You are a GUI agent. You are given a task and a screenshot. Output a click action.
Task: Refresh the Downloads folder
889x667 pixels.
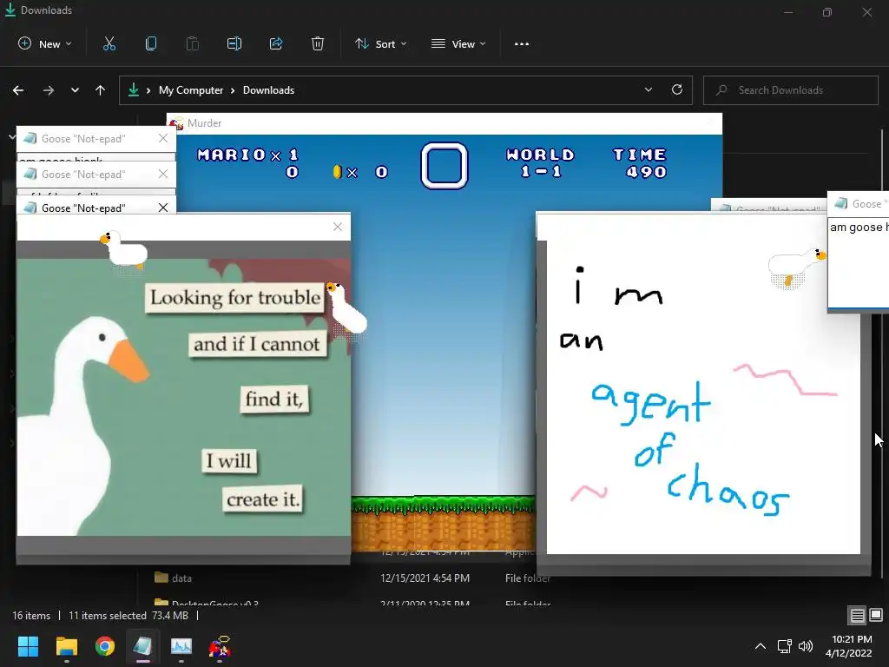(x=677, y=89)
